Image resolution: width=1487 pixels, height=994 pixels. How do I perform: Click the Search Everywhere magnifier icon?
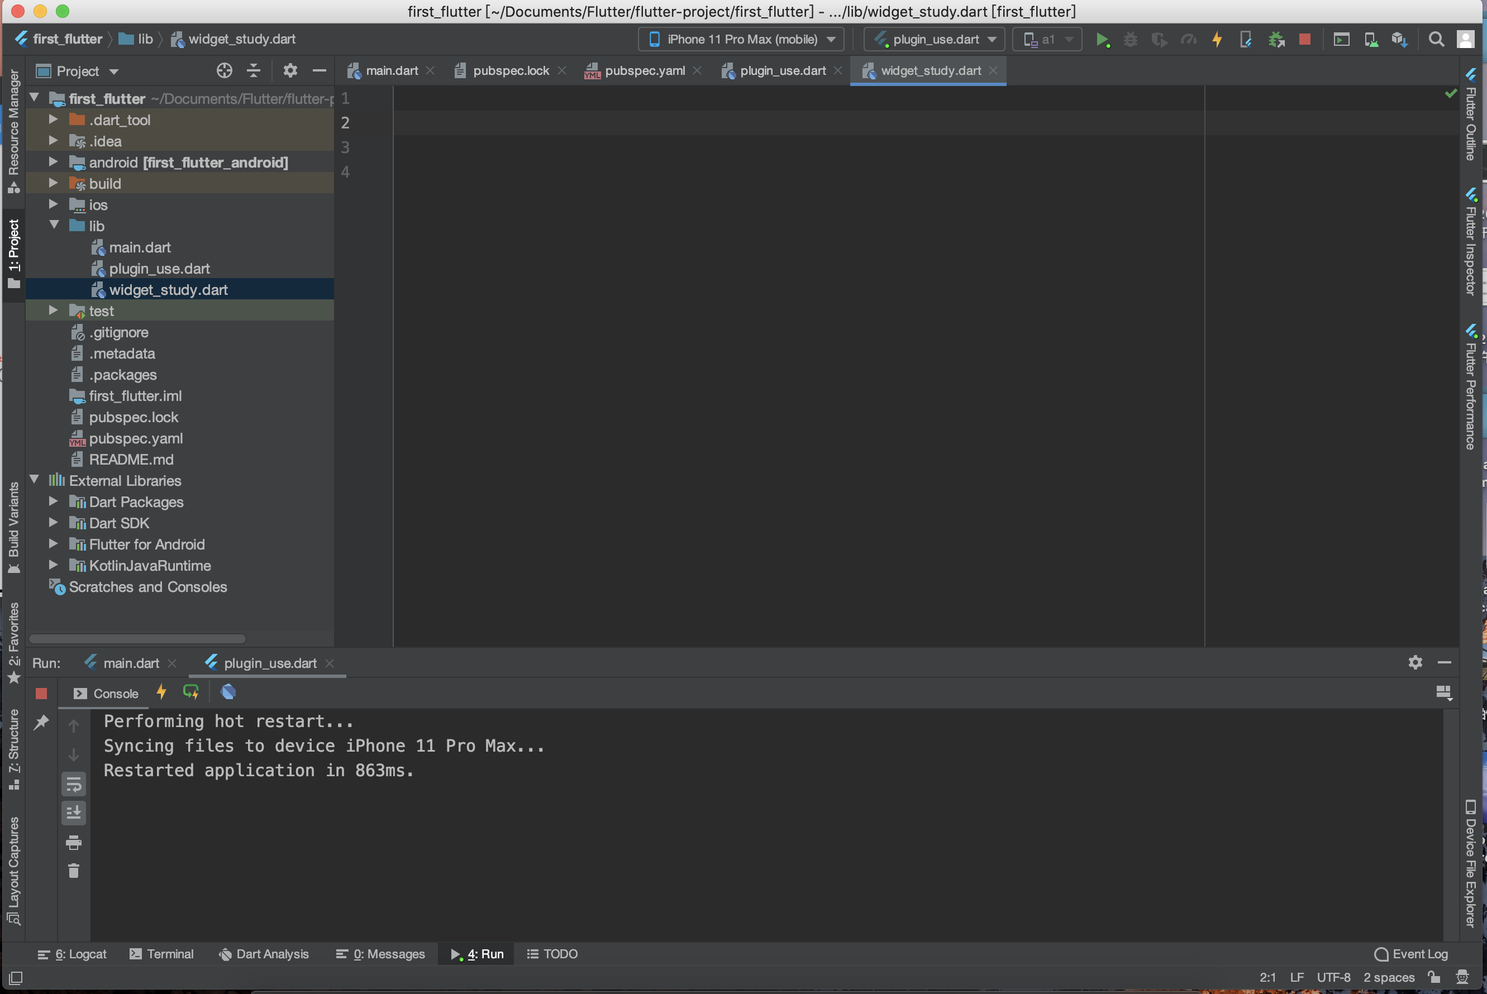[1436, 39]
